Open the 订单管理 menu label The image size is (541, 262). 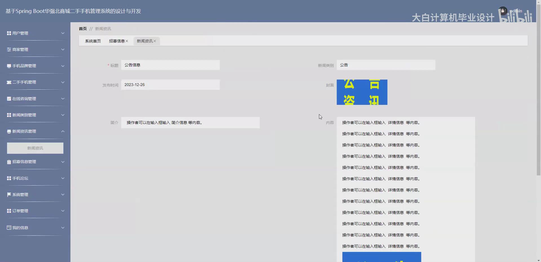click(x=20, y=211)
